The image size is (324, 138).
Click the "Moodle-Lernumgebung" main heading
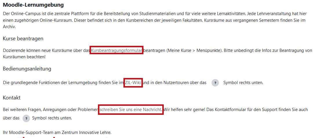click(33, 5)
